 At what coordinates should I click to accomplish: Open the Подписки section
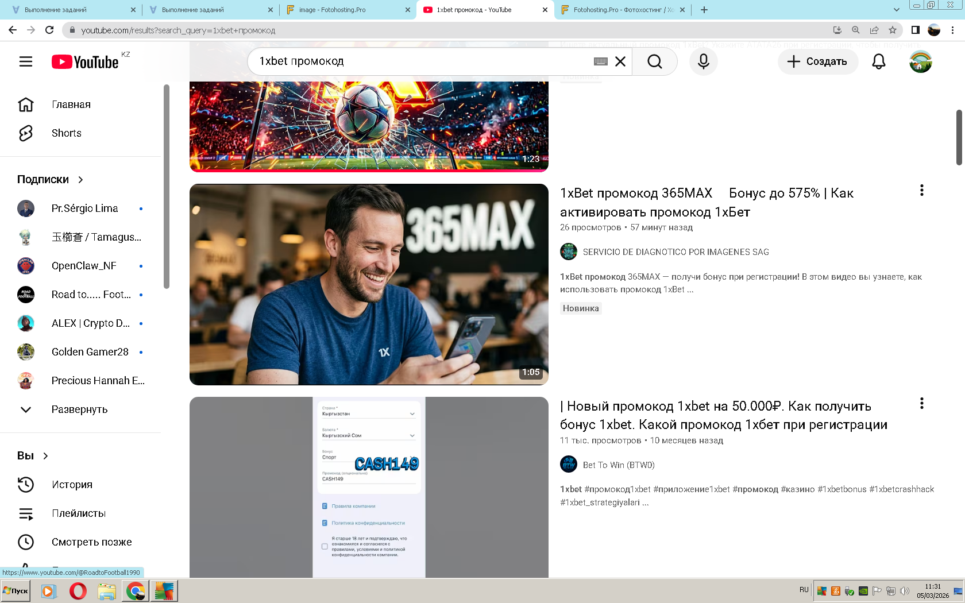51,180
